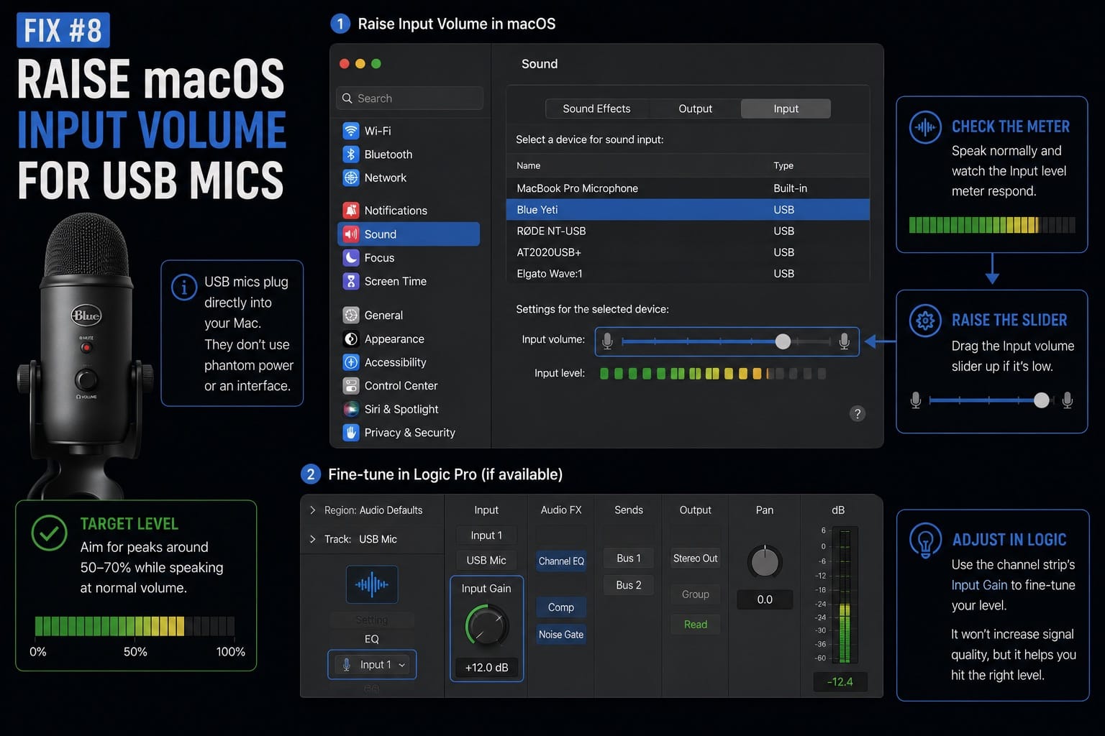This screenshot has height=736, width=1105.
Task: Open Wi-Fi icon in settings sidebar
Action: (x=350, y=131)
